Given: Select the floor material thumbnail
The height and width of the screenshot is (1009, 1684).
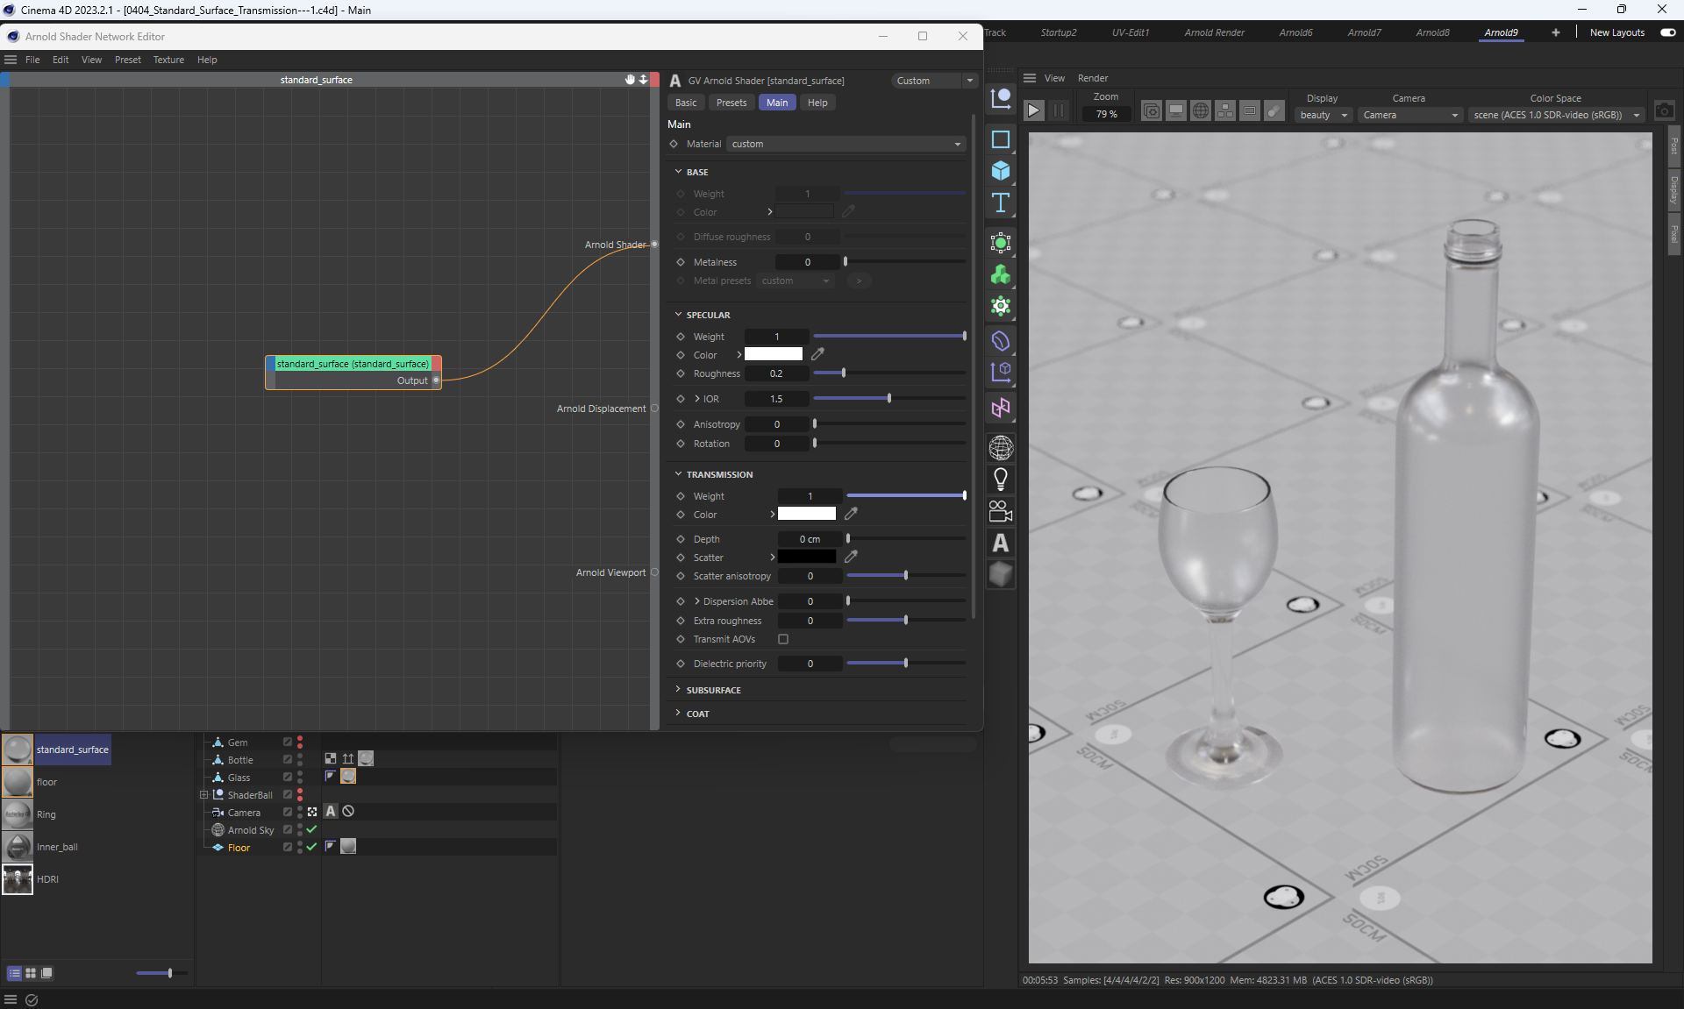Looking at the screenshot, I should 18,782.
